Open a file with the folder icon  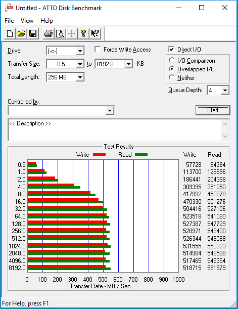tap(21, 34)
